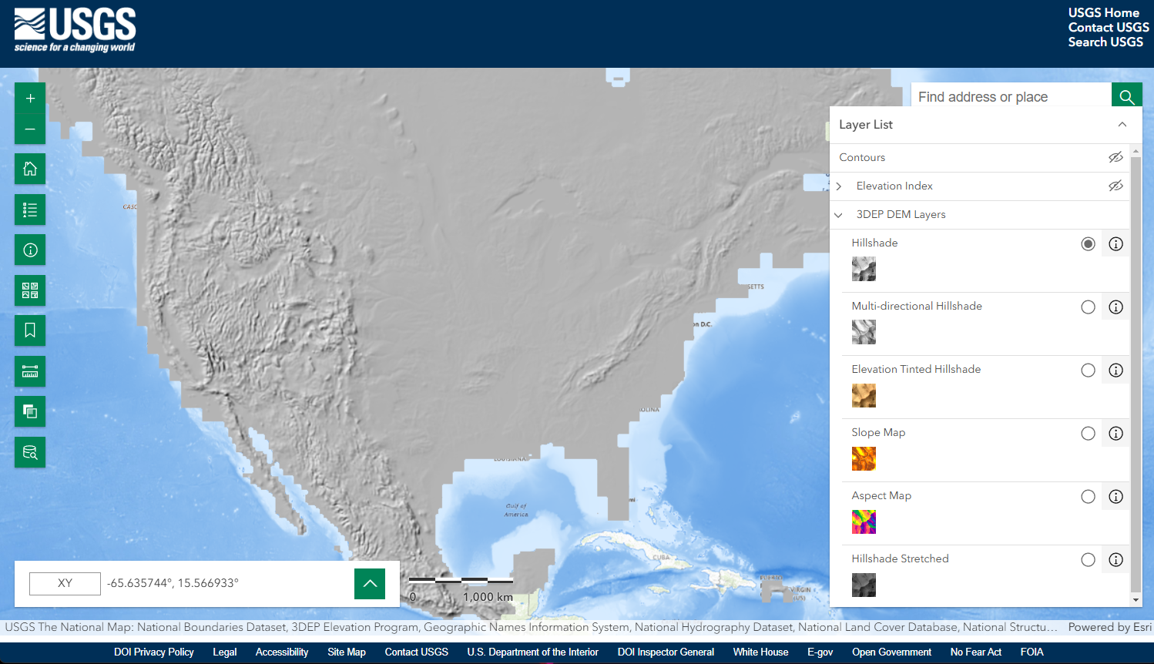Expand the Elevation Index layer group
The height and width of the screenshot is (664, 1154).
(839, 186)
